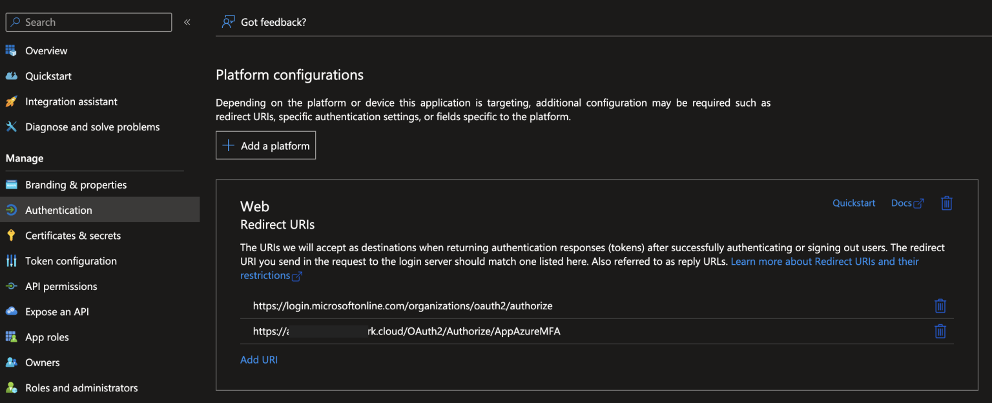Screen dimensions: 992x403
Task: Delete the Web platform using trash icon
Action: [946, 203]
